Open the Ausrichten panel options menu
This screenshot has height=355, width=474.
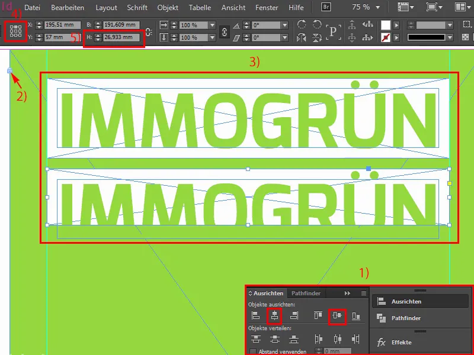[x=364, y=293]
